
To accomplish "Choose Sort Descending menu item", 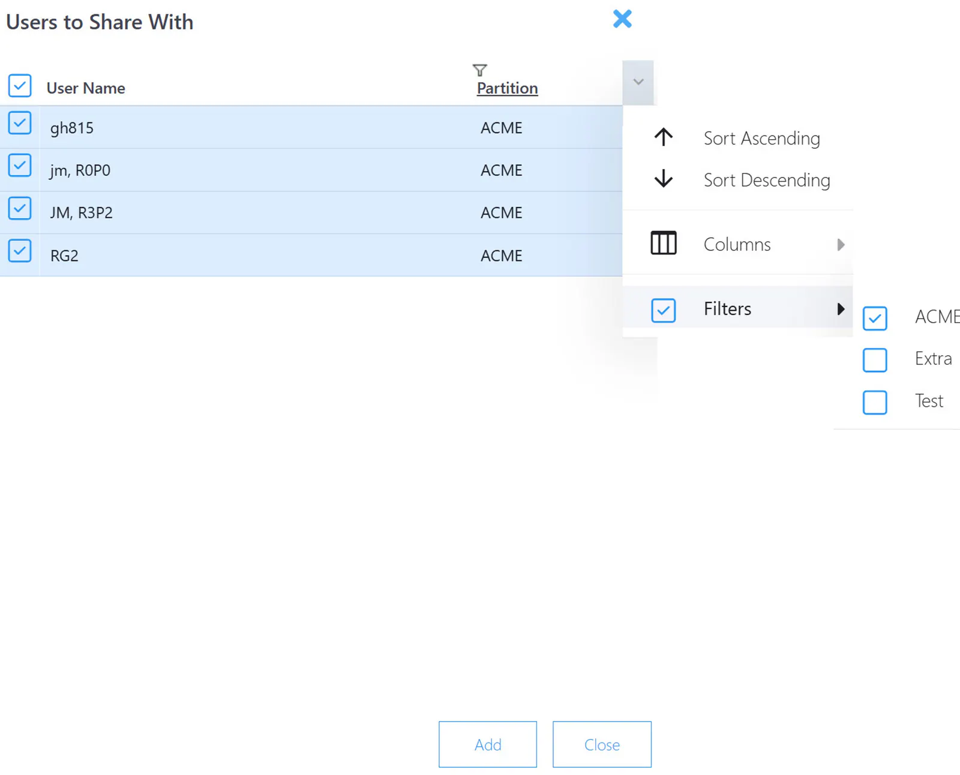I will point(738,180).
